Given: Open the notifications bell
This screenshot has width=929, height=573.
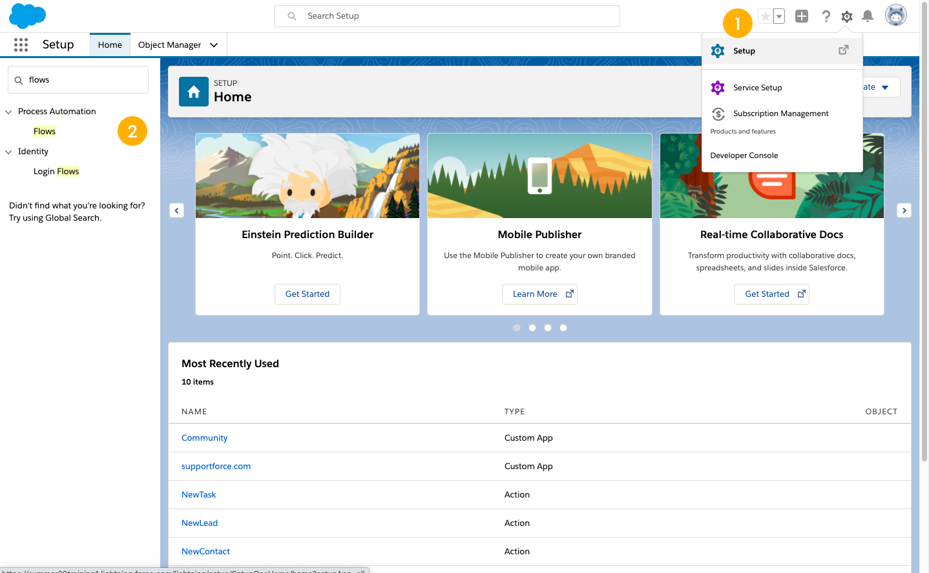Looking at the screenshot, I should point(868,16).
